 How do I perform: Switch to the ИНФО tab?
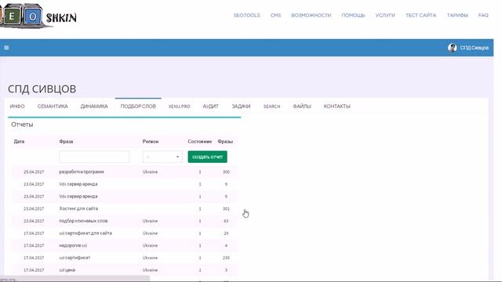coord(17,107)
